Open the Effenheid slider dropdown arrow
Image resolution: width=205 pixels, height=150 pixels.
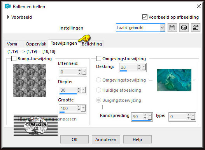(x=84, y=72)
